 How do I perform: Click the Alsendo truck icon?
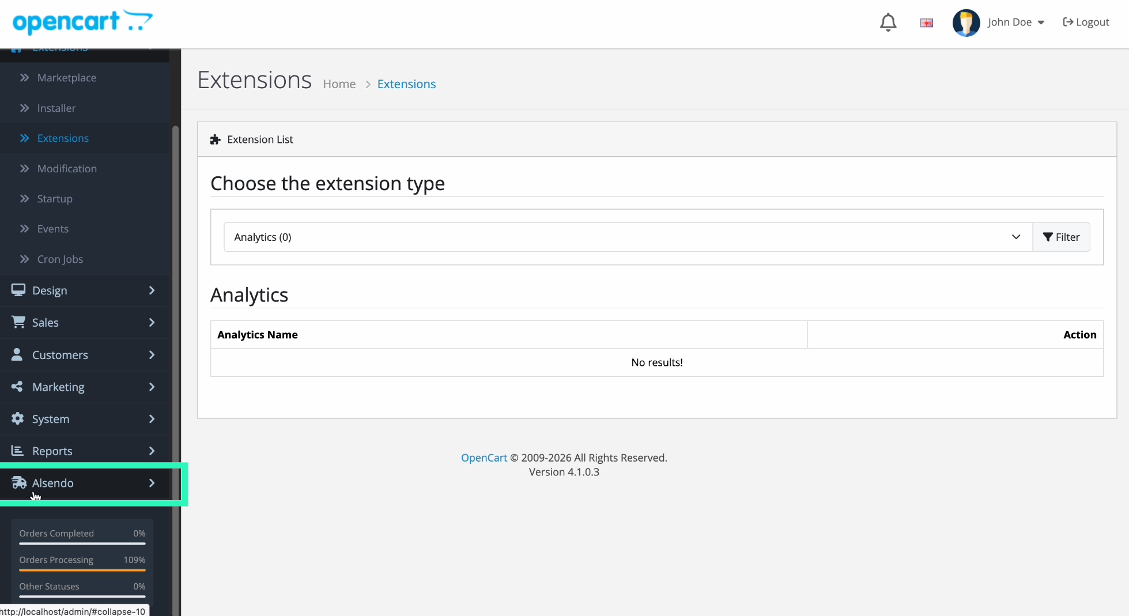point(19,482)
